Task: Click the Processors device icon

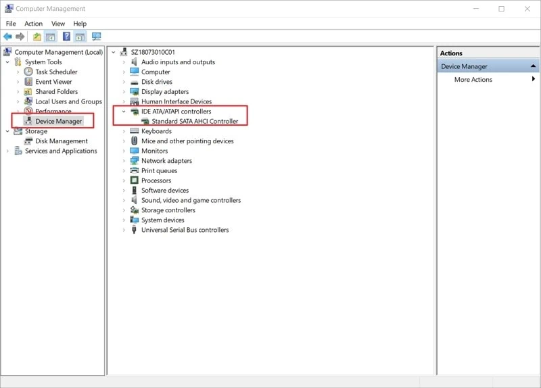Action: tap(134, 180)
